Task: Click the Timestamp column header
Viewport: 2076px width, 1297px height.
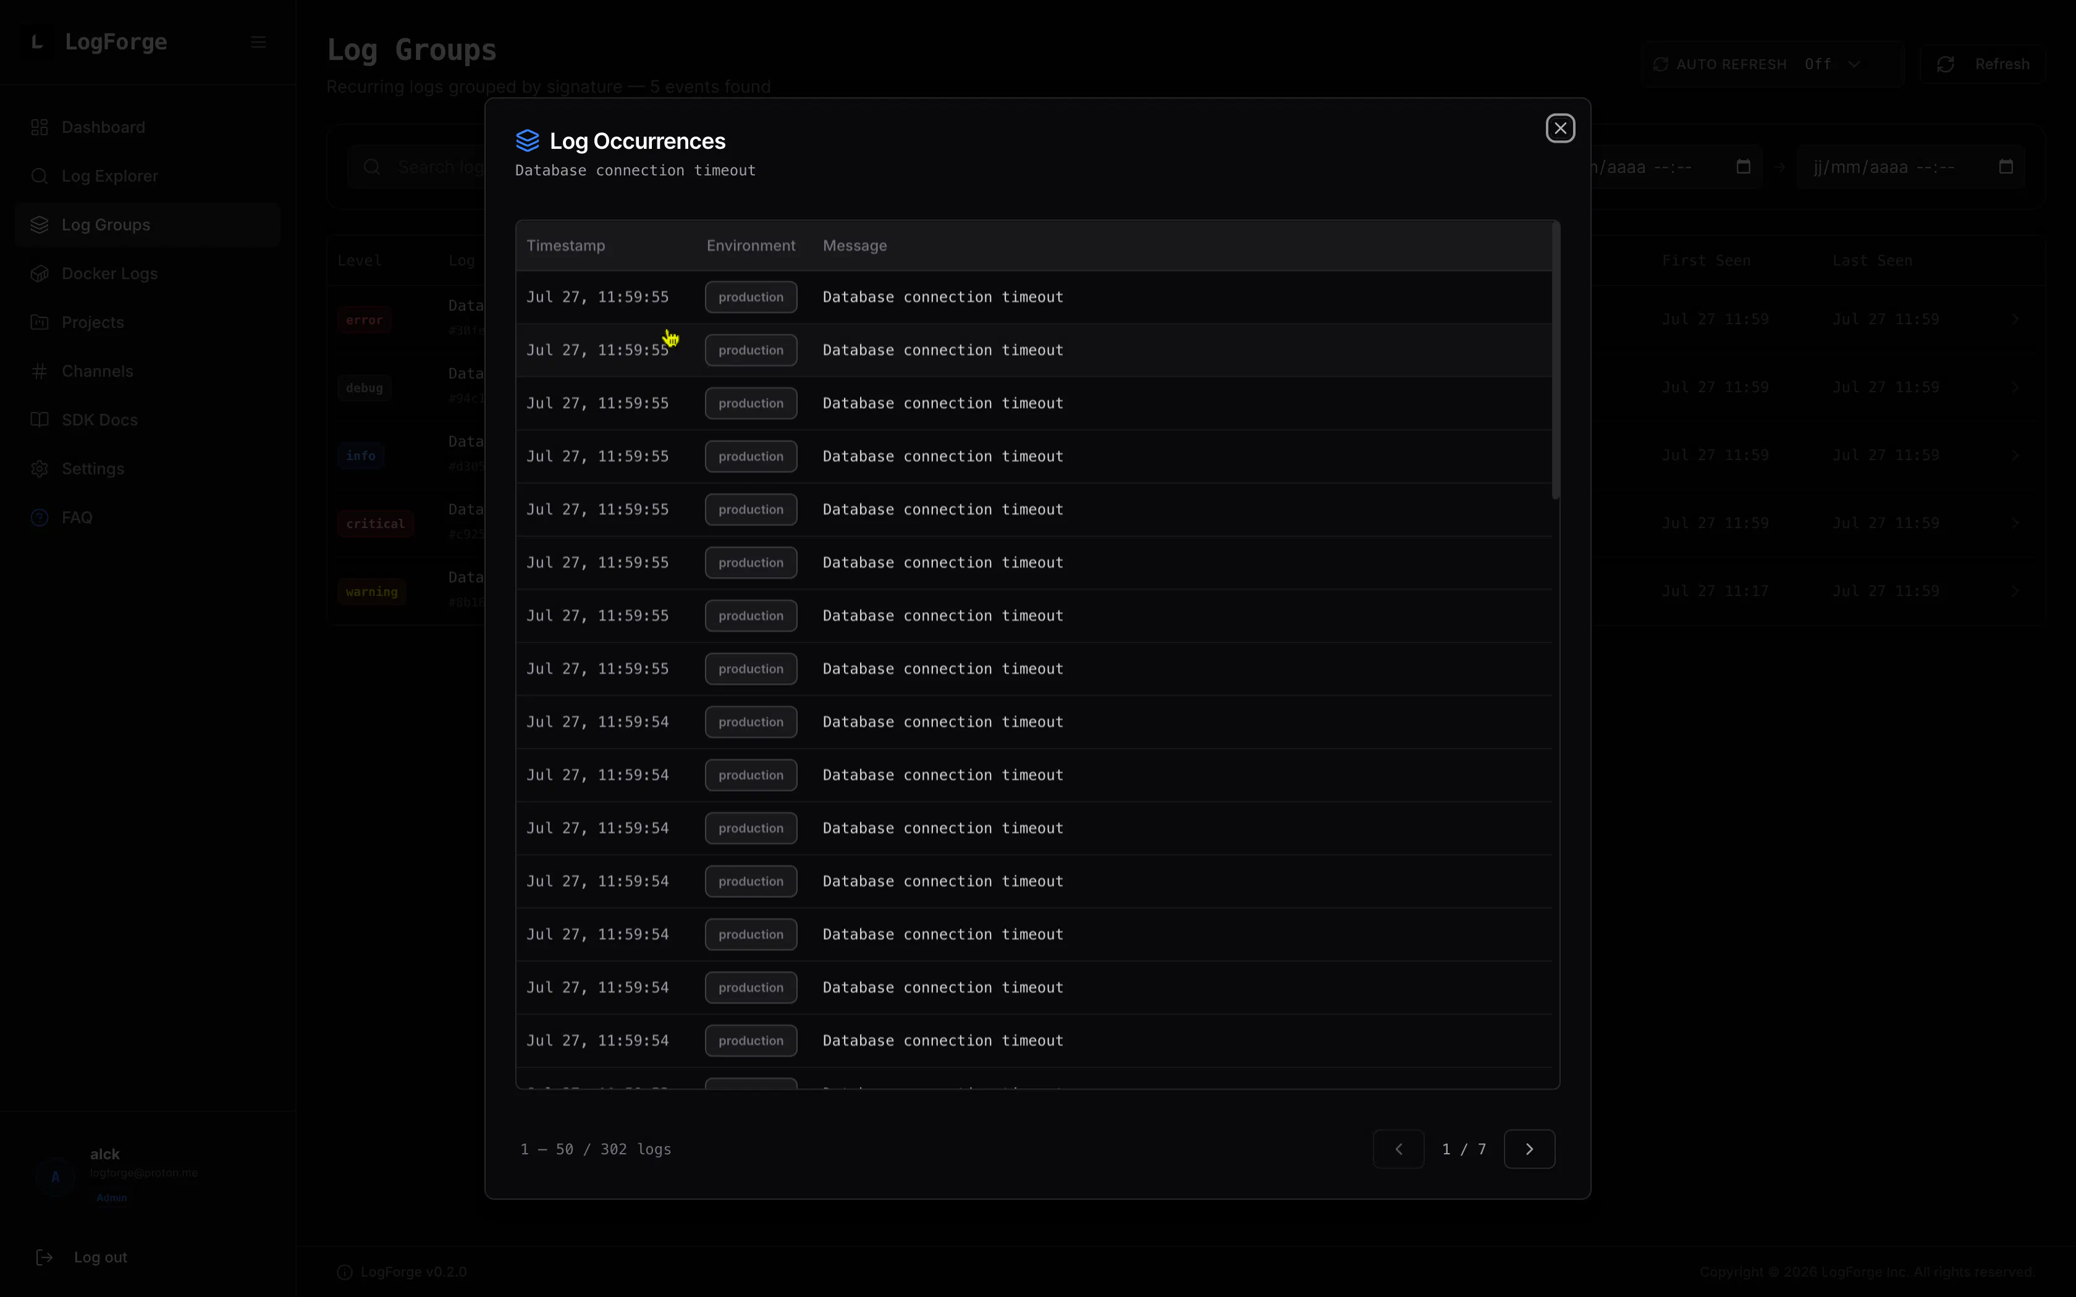Action: pos(565,245)
